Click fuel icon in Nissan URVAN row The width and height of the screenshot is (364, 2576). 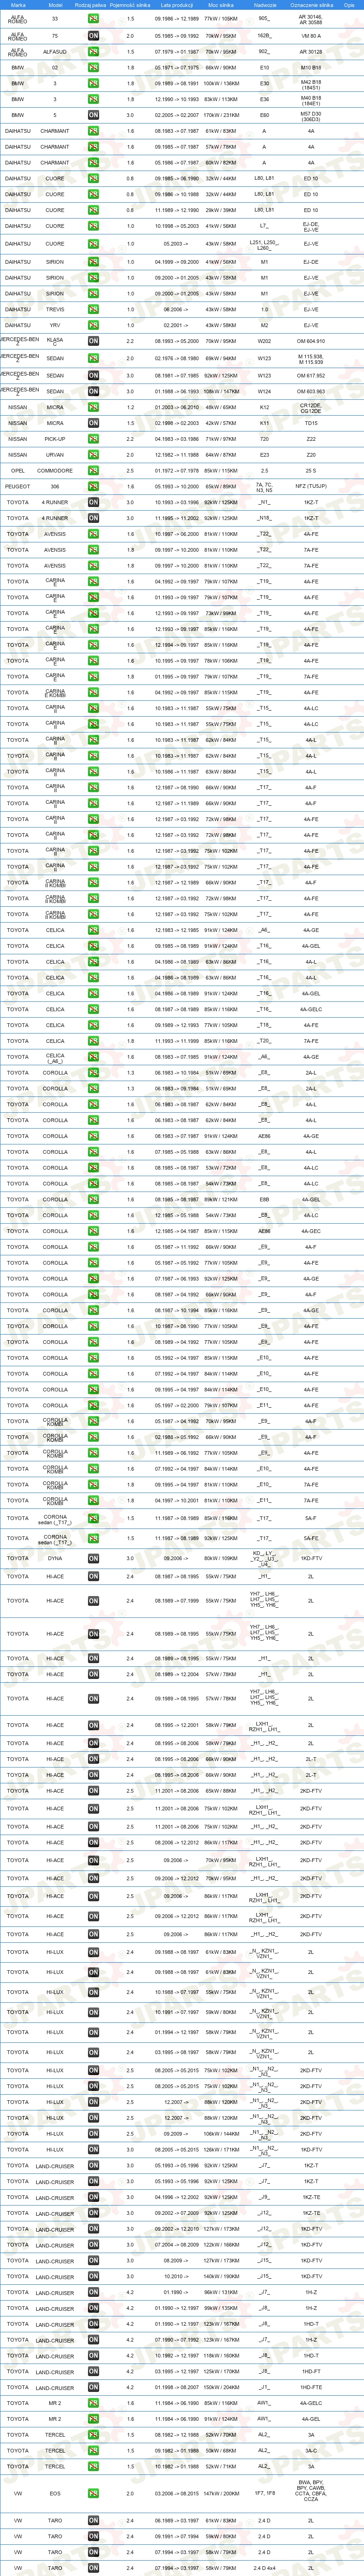point(93,454)
